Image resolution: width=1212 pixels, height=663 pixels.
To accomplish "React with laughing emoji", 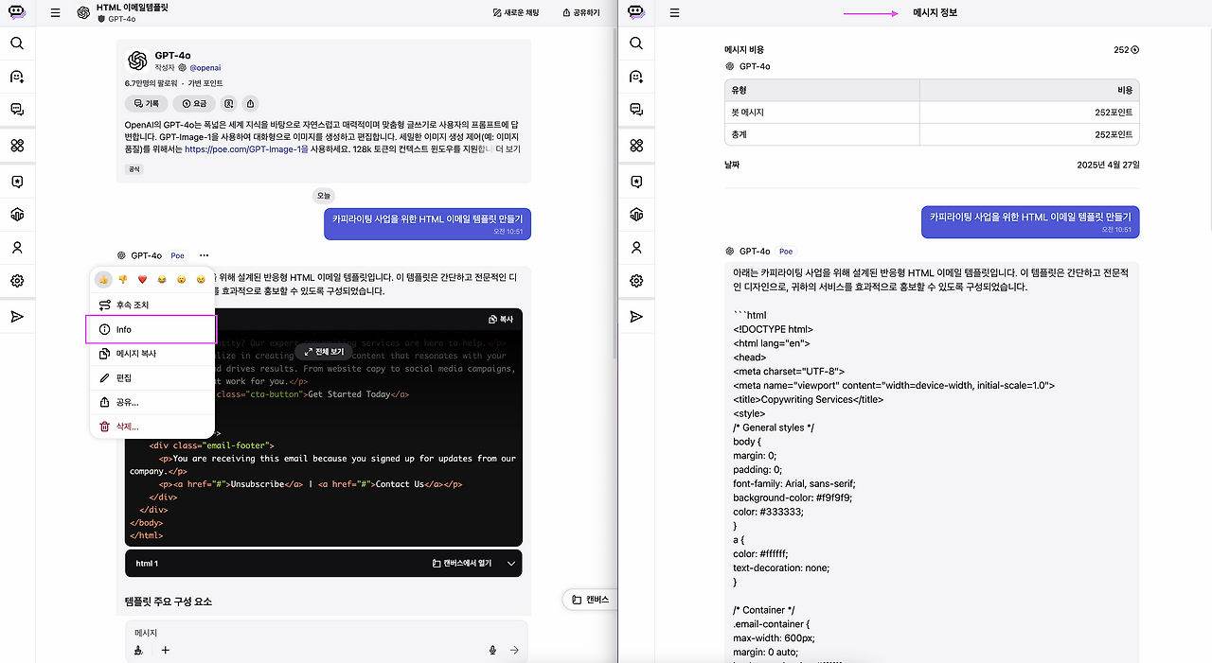I will pyautogui.click(x=162, y=280).
